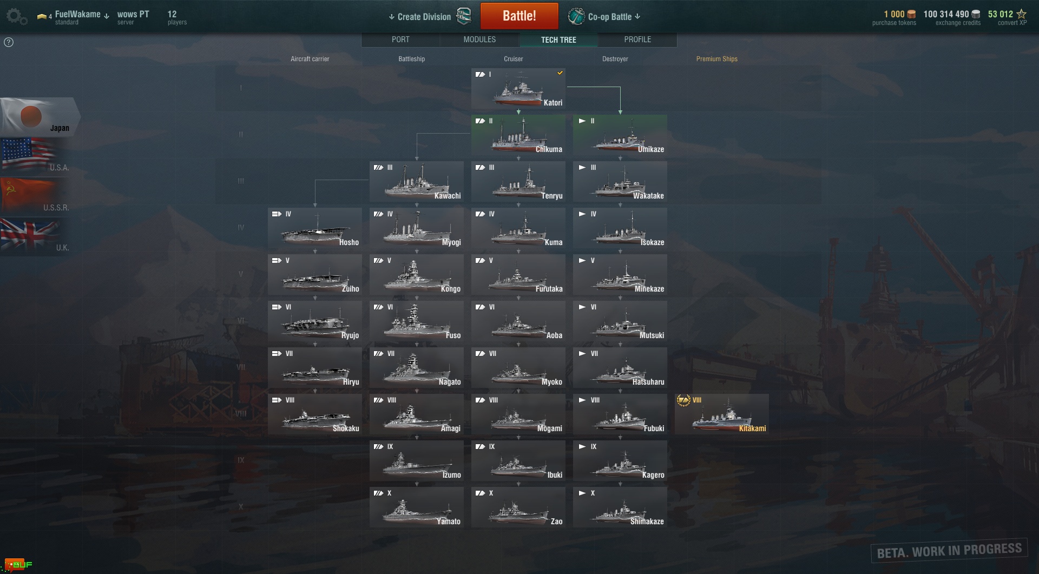Open the settings gear icon

tap(16, 16)
